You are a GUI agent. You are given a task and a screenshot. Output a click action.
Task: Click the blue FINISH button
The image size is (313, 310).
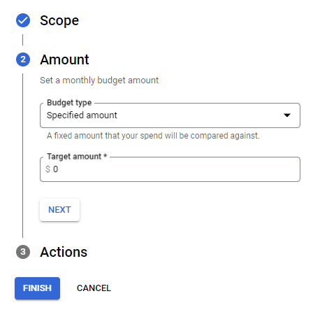37,288
